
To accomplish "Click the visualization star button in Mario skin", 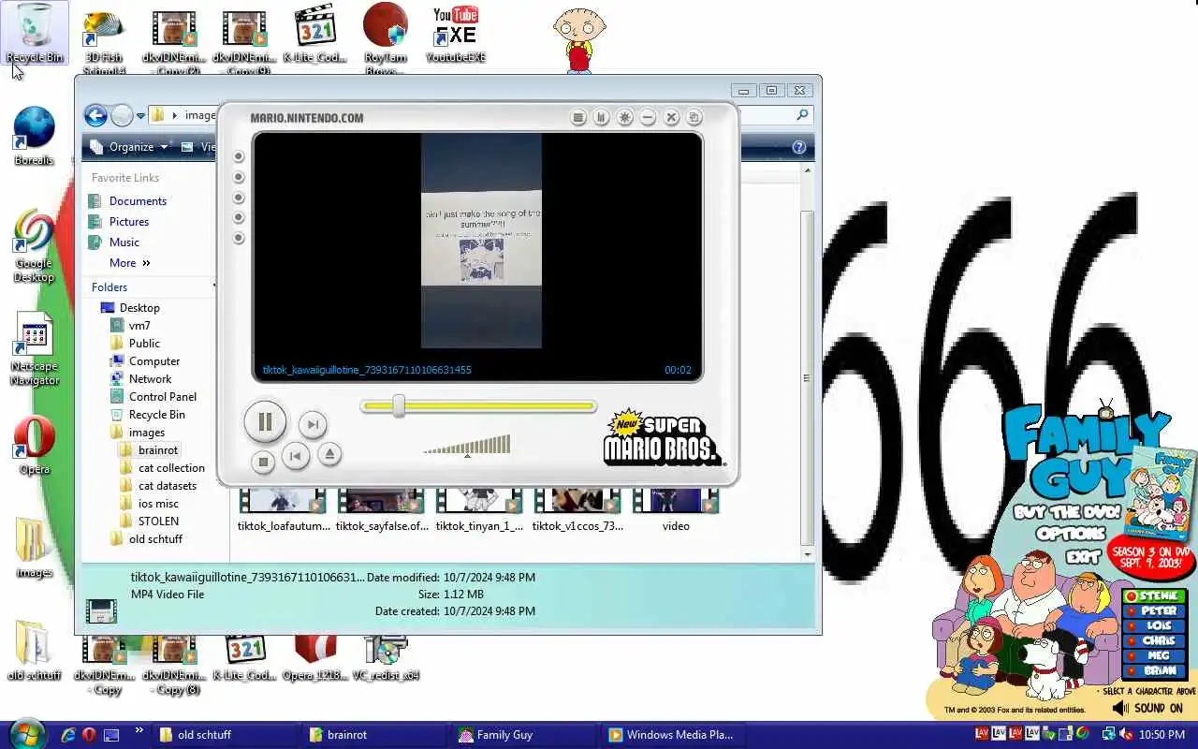I will pos(625,117).
